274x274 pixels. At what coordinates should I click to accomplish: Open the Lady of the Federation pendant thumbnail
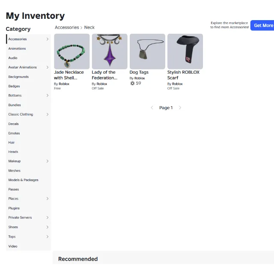pos(110,51)
